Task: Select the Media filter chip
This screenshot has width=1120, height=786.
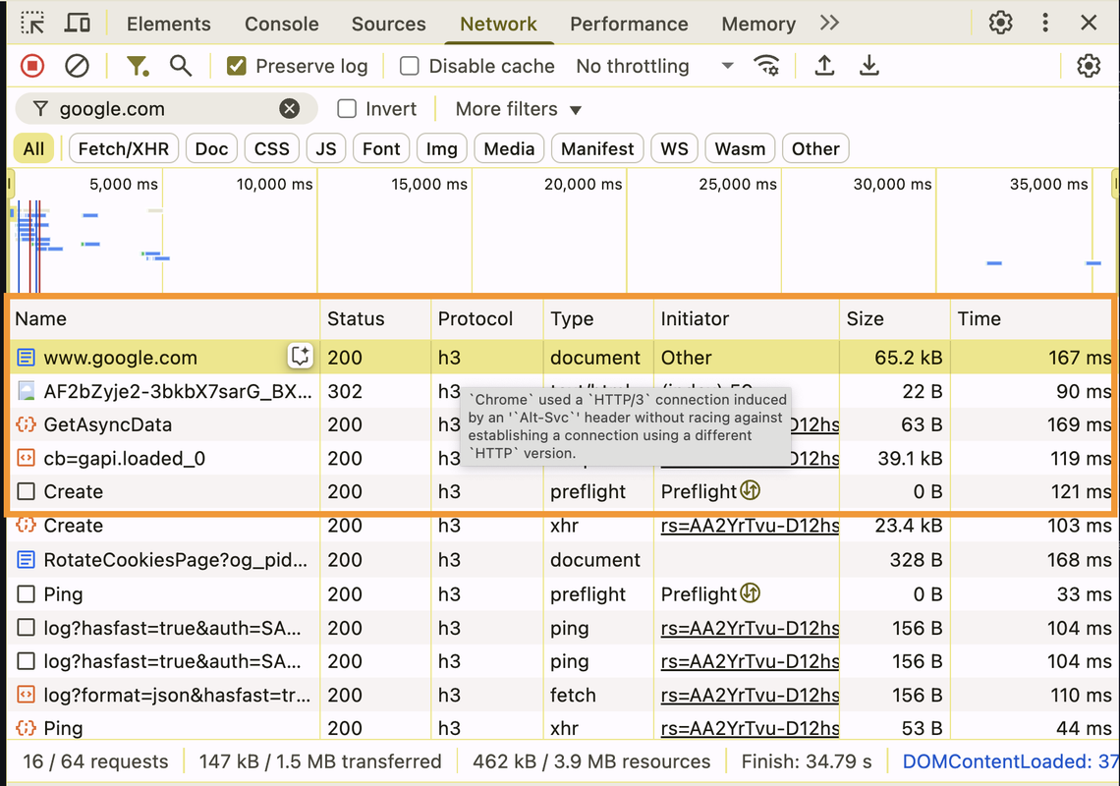Action: coord(509,148)
